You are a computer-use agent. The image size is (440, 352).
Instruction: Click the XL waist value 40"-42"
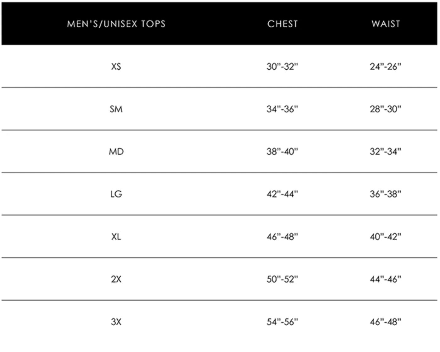click(386, 237)
